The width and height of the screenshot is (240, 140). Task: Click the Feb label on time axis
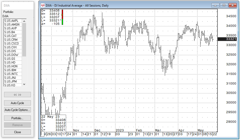[139, 130]
